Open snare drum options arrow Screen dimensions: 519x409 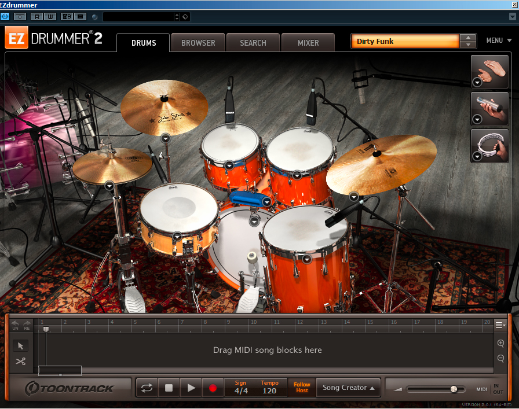[x=177, y=237]
